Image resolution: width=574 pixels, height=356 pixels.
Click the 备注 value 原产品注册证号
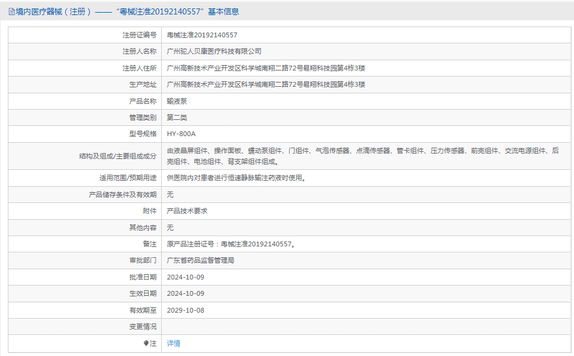[x=231, y=244]
